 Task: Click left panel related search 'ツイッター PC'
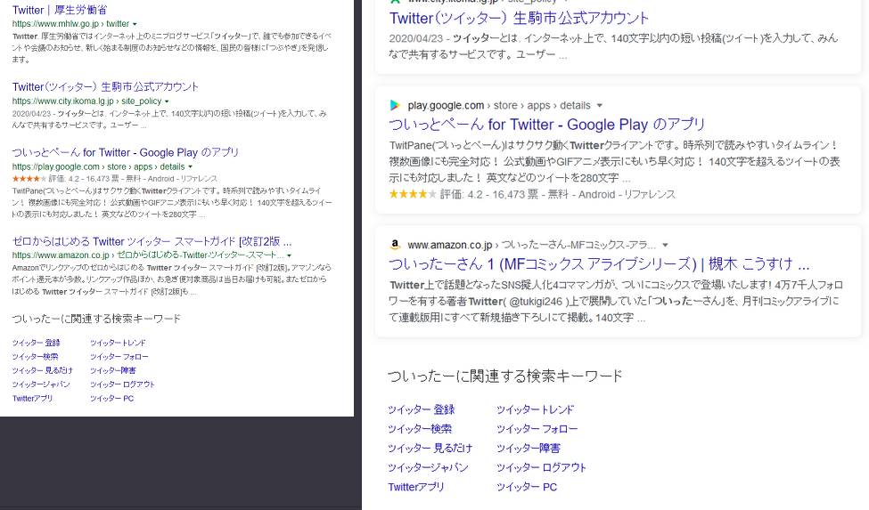pos(111,398)
